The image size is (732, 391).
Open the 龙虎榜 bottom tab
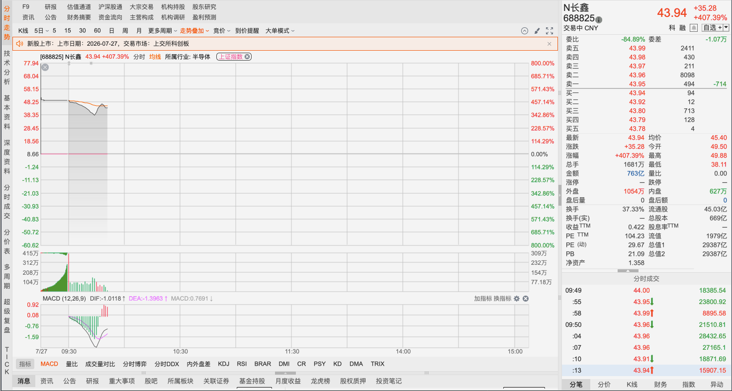[x=320, y=381]
